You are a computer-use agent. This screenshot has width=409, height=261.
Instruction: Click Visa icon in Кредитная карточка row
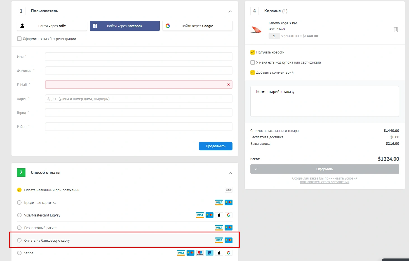click(x=219, y=202)
